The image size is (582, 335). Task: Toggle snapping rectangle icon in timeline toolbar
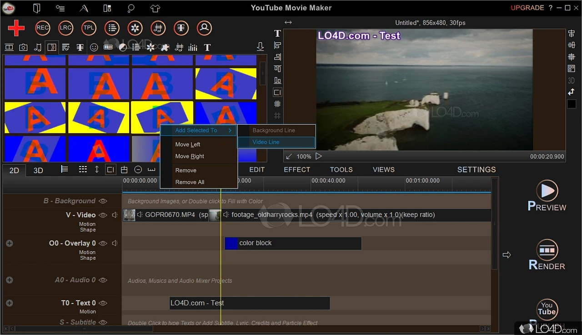tap(110, 170)
